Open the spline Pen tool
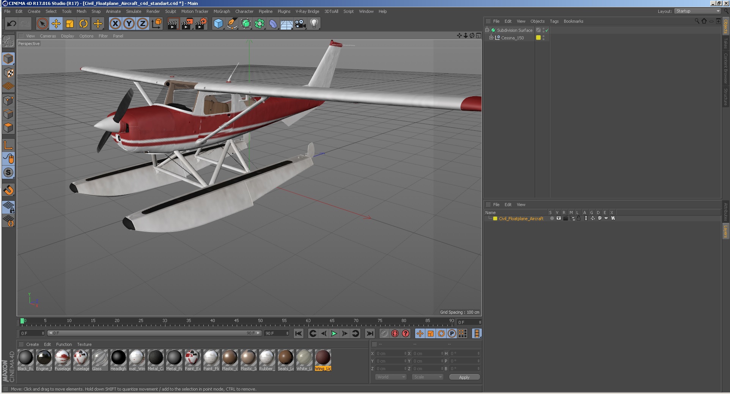 coord(232,24)
